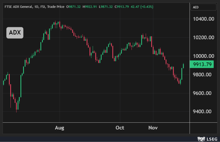Open the AED currency selector
This screenshot has height=142, width=220.
pyautogui.click(x=203, y=7)
